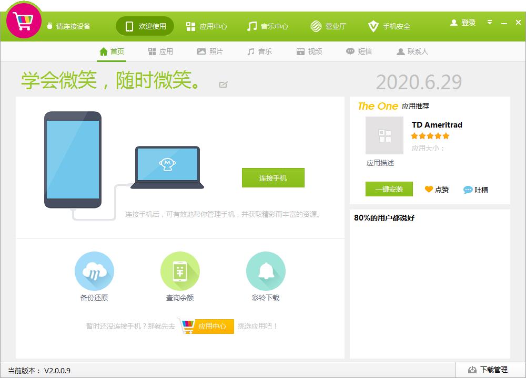Screen dimensions: 526x378
Task: Open the 营业厅 business hall section
Action: 328,26
